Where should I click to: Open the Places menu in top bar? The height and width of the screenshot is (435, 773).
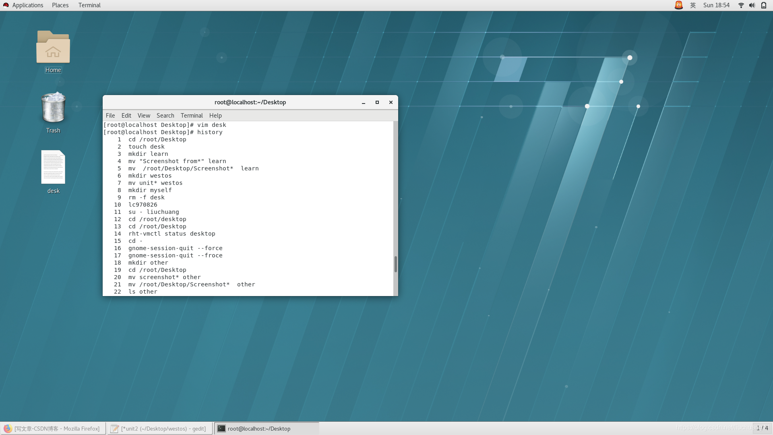[60, 5]
